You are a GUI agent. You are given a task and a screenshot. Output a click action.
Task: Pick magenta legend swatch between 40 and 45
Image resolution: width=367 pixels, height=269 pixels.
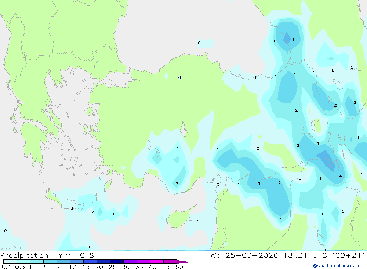[157, 262]
